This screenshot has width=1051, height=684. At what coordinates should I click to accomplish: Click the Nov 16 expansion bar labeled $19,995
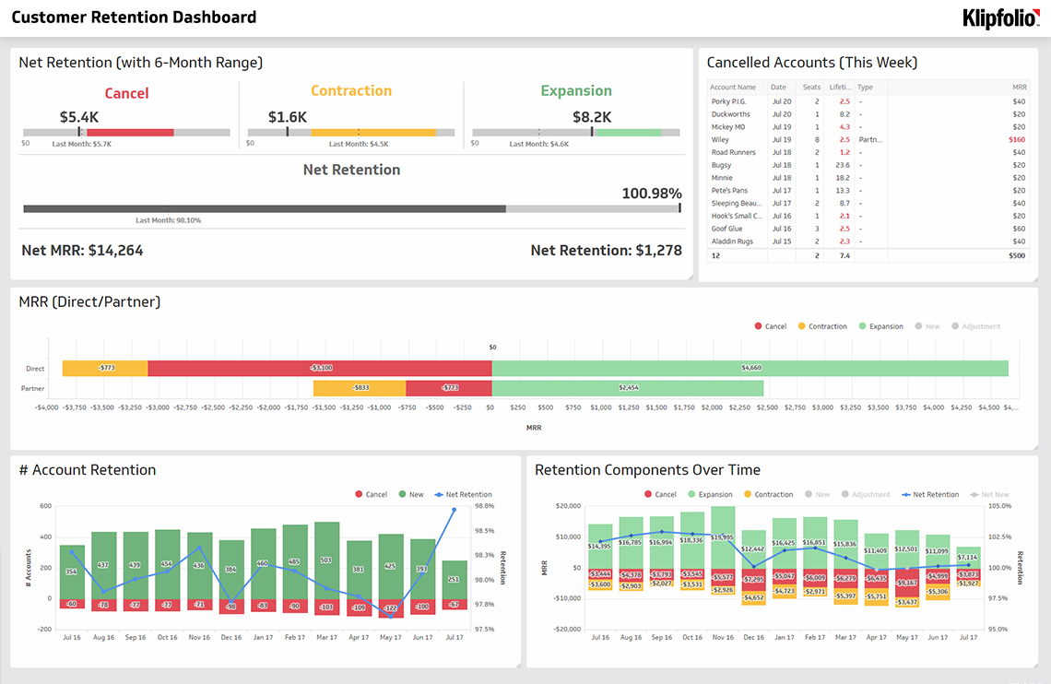(x=723, y=538)
